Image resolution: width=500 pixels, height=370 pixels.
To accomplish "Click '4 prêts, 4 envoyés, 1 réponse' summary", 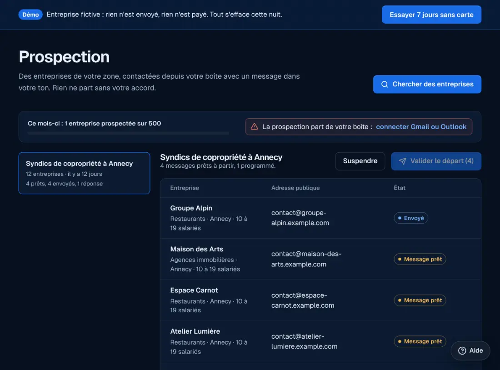I will pyautogui.click(x=65, y=184).
